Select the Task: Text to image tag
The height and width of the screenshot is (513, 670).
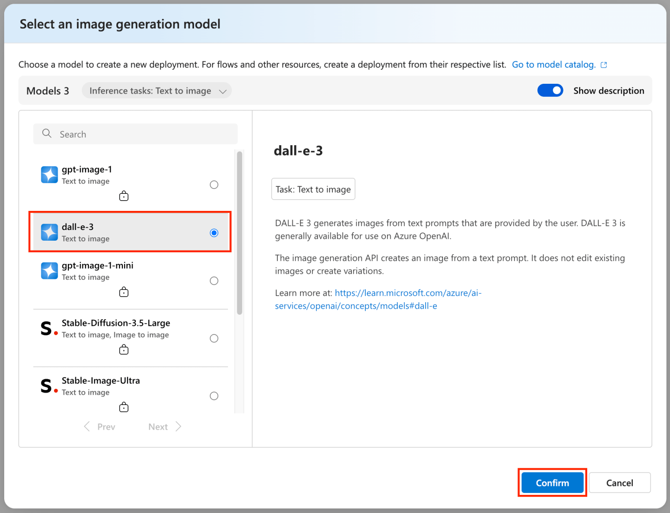click(313, 189)
